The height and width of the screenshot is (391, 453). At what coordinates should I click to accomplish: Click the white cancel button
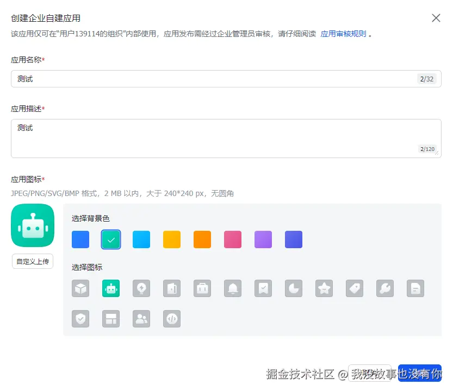click(370, 374)
